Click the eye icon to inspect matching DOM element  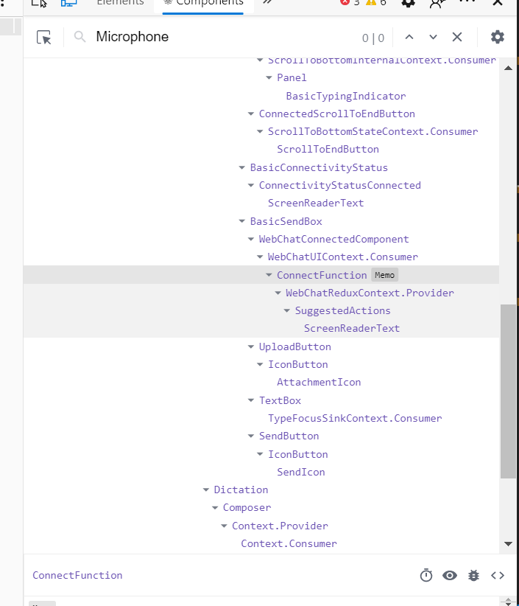(x=450, y=575)
